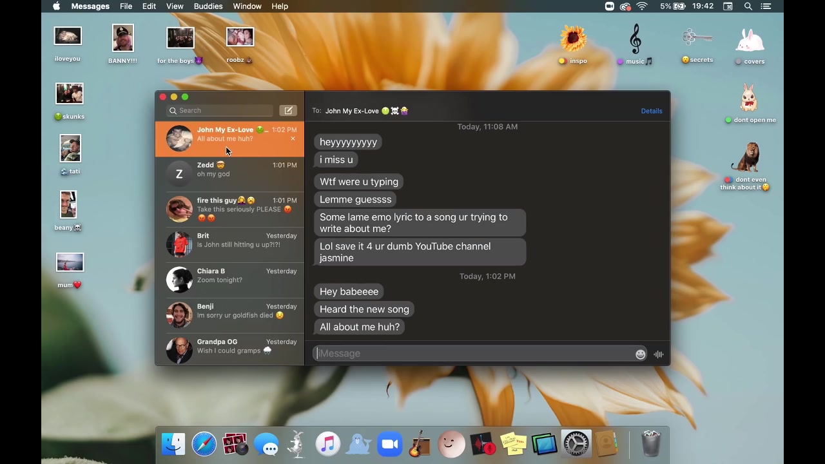Open the Apple menu
825x464 pixels.
56,6
